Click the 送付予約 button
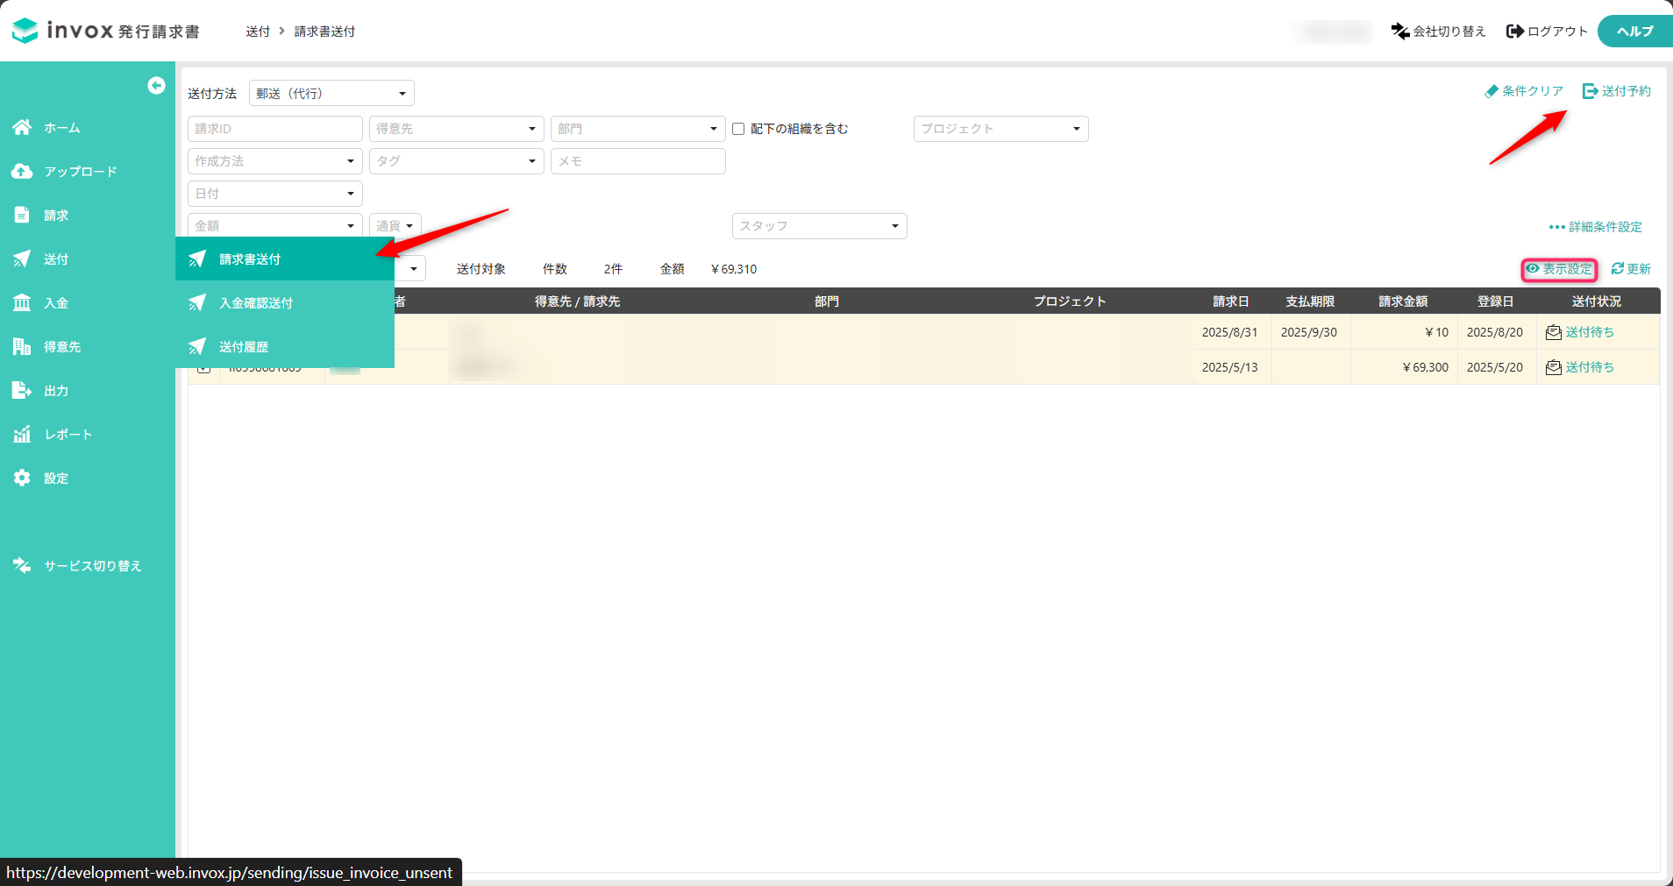This screenshot has height=886, width=1673. tap(1617, 91)
